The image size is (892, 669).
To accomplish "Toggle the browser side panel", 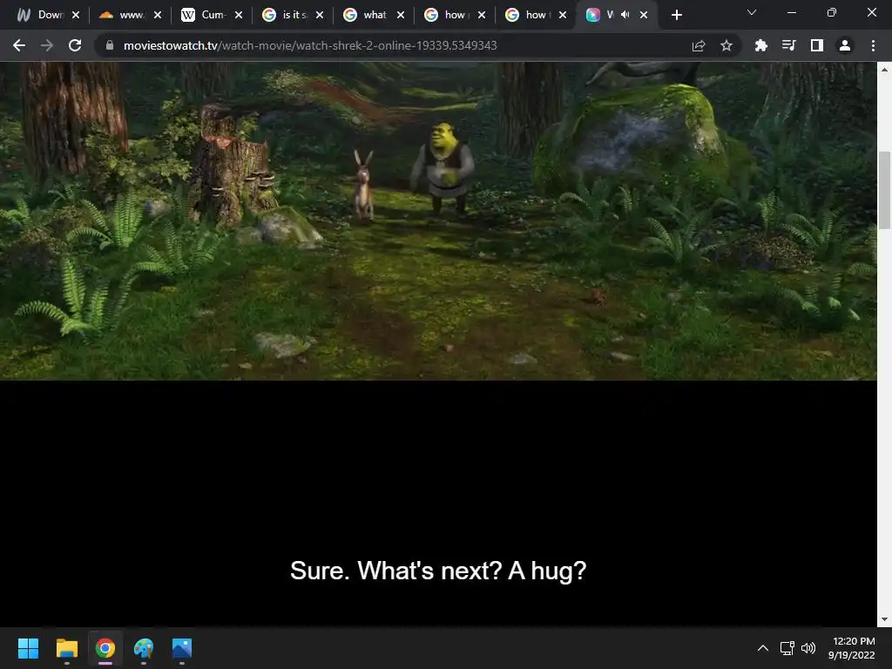I will coord(817,45).
